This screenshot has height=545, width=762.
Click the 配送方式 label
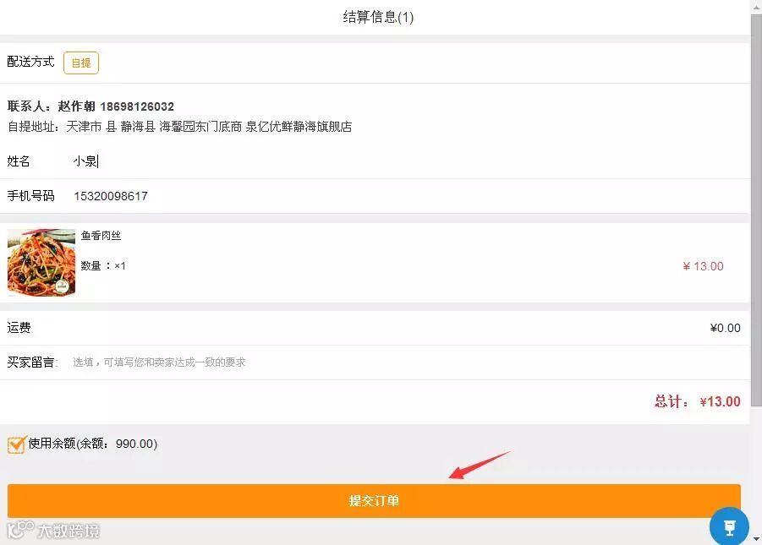(30, 62)
